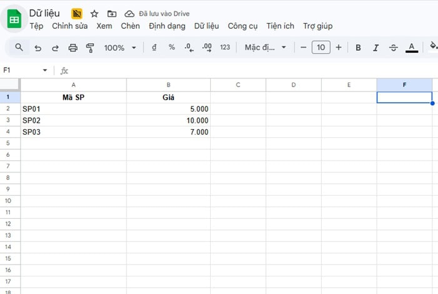Toggle strikethrough formatting
The height and width of the screenshot is (294, 438).
[x=393, y=48]
